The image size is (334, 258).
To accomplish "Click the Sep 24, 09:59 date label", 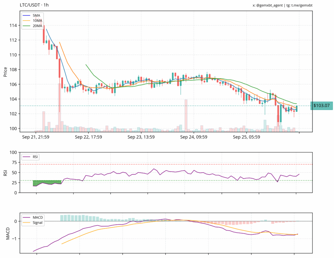I will coord(194,137).
